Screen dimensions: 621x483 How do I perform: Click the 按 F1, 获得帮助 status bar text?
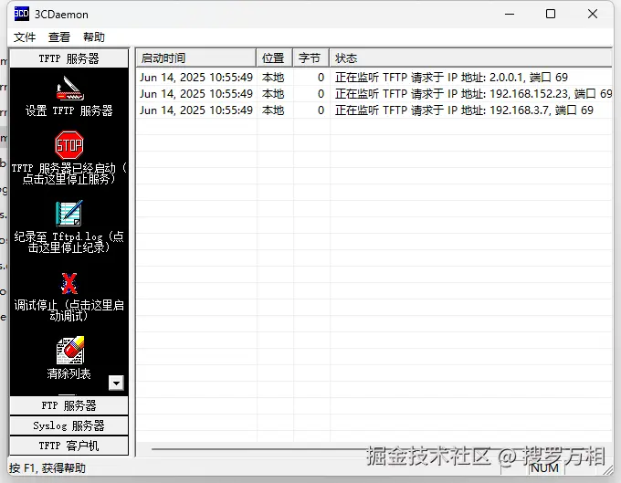47,468
